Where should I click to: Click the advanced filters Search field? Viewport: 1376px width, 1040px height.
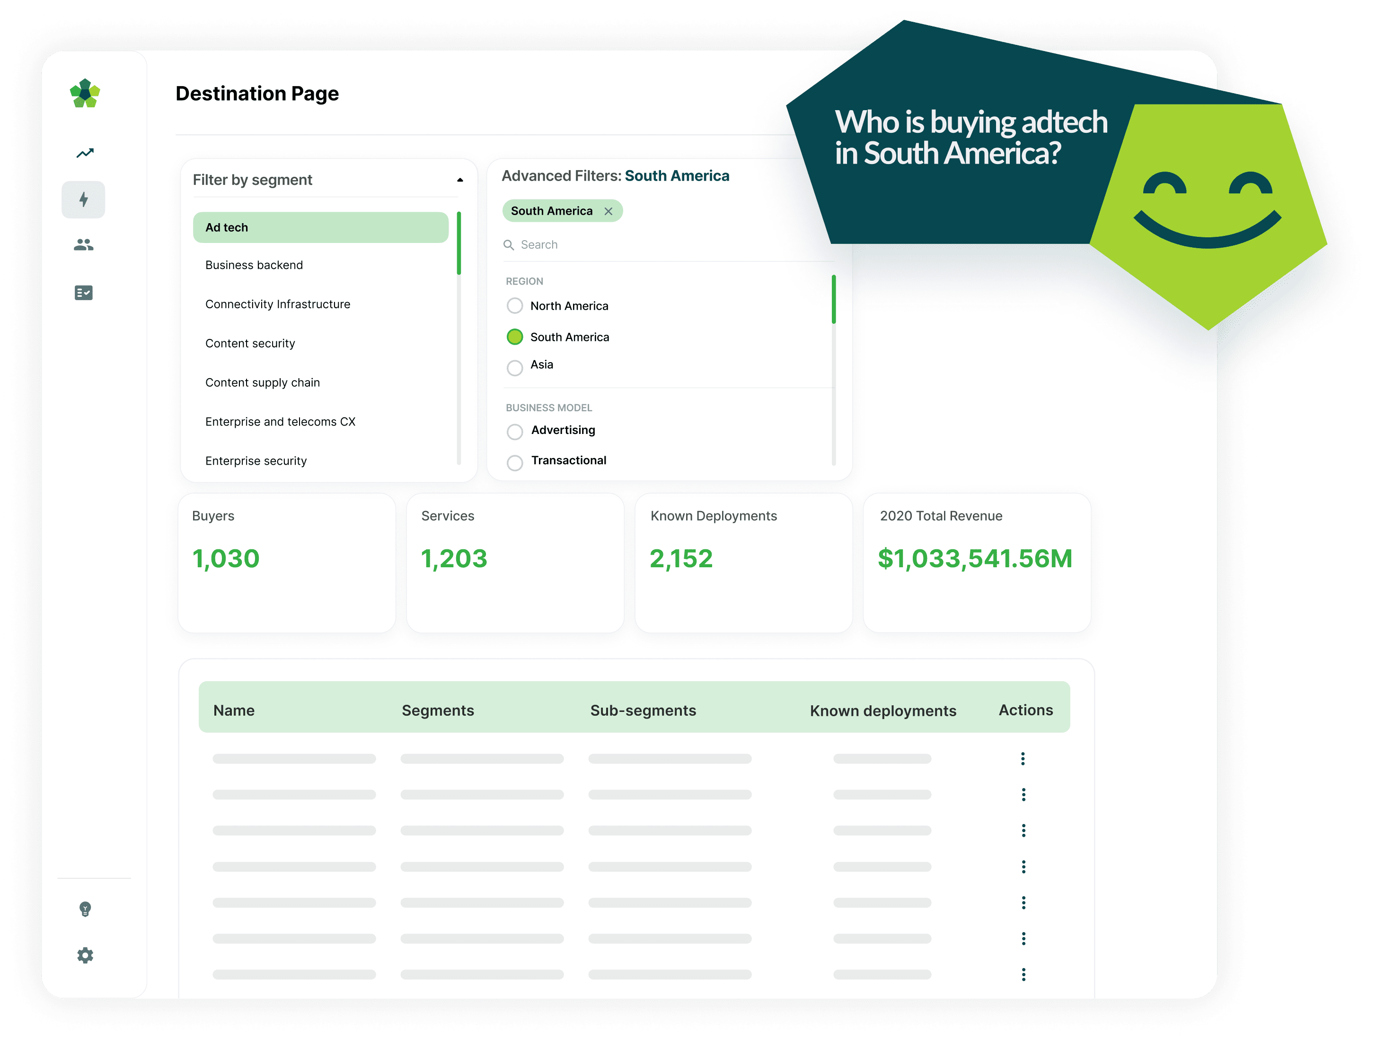[668, 245]
